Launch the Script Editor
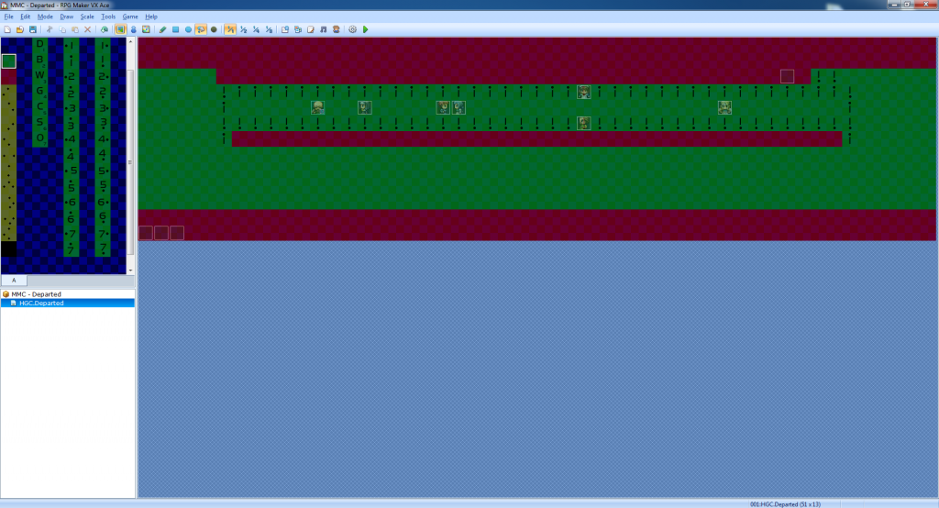 pos(311,29)
